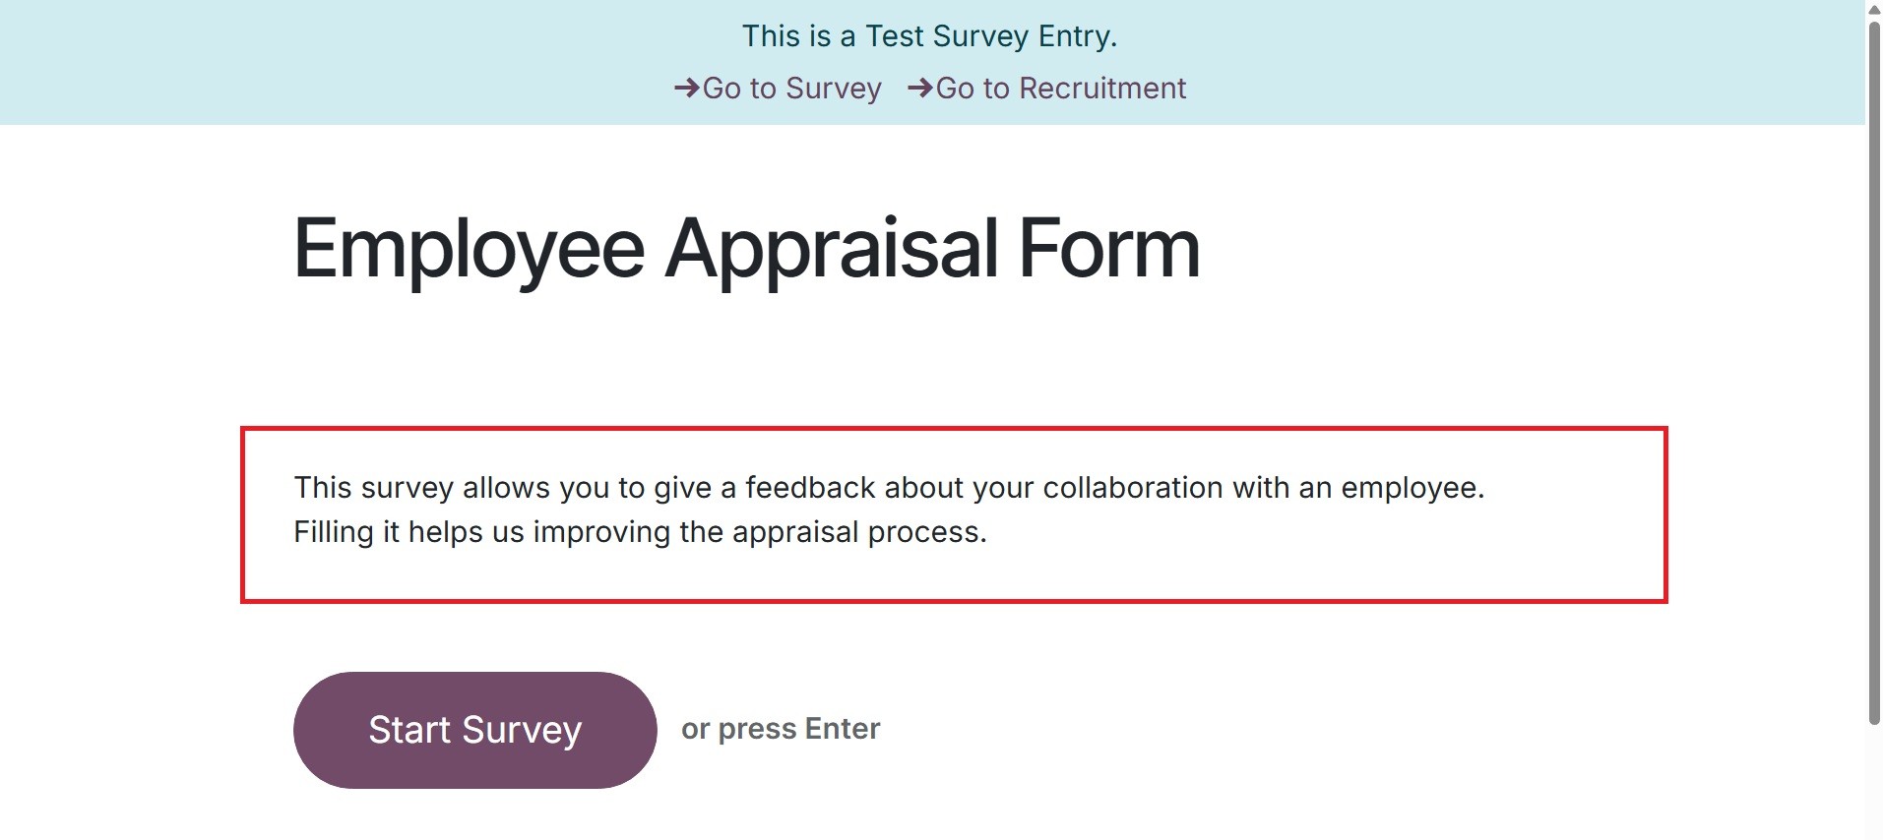Screen dimensions: 1883x840
Task: Click the word "Form" in the page title
Action: pos(1108,249)
